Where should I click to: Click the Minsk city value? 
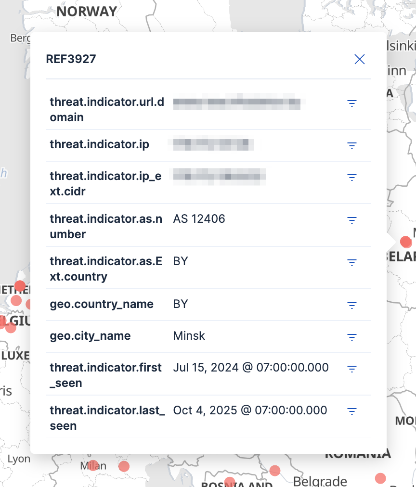[x=189, y=335]
